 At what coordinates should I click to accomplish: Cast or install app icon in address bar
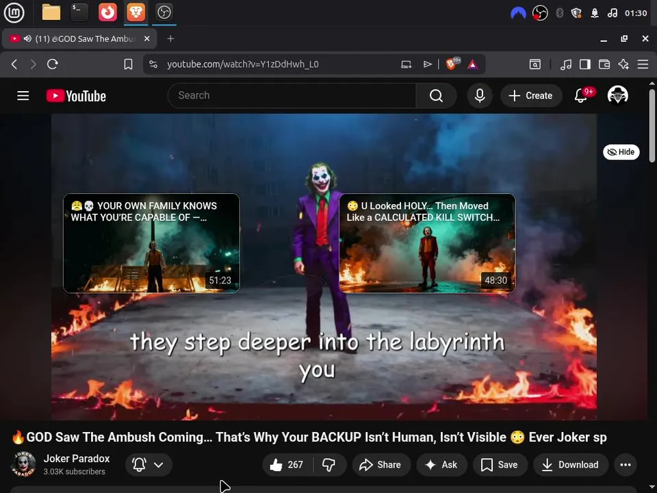coord(406,64)
